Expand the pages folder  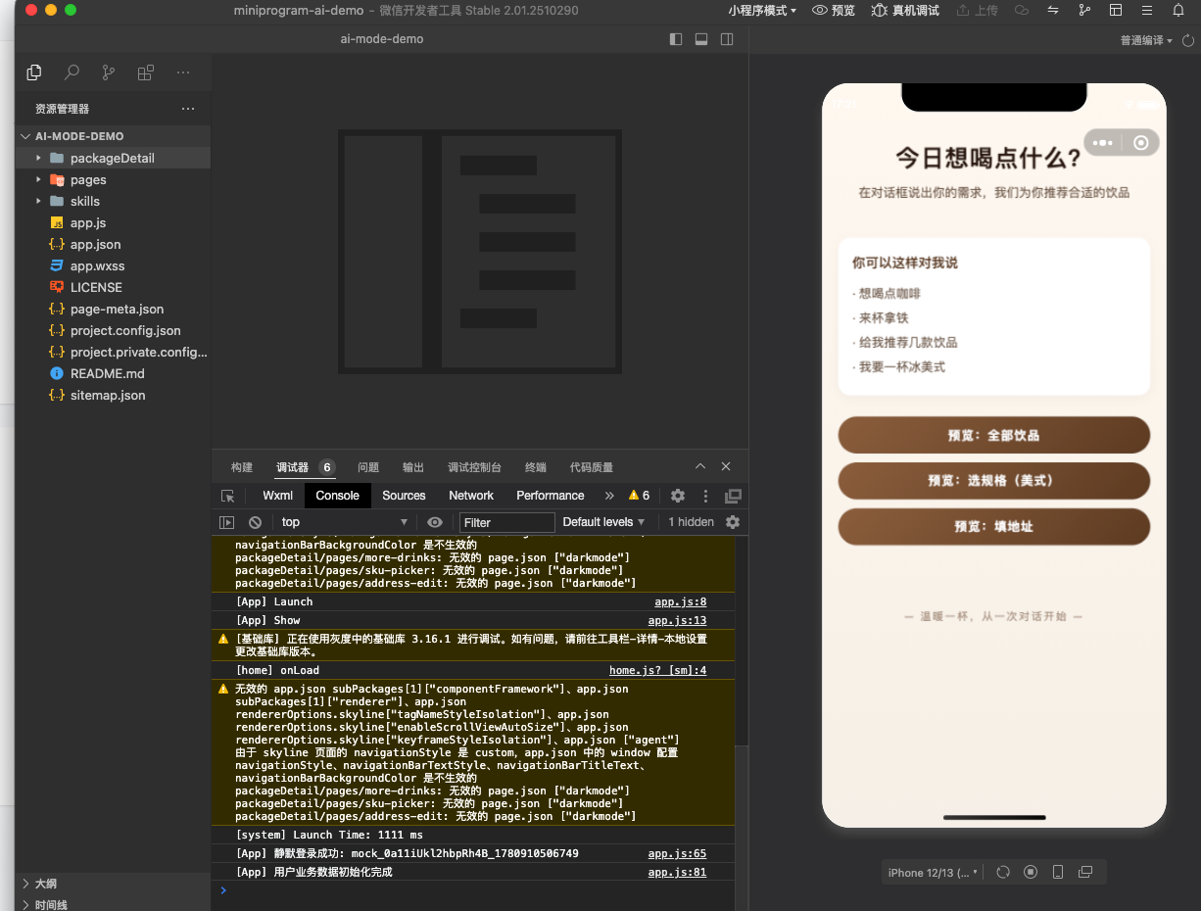[x=113, y=179]
